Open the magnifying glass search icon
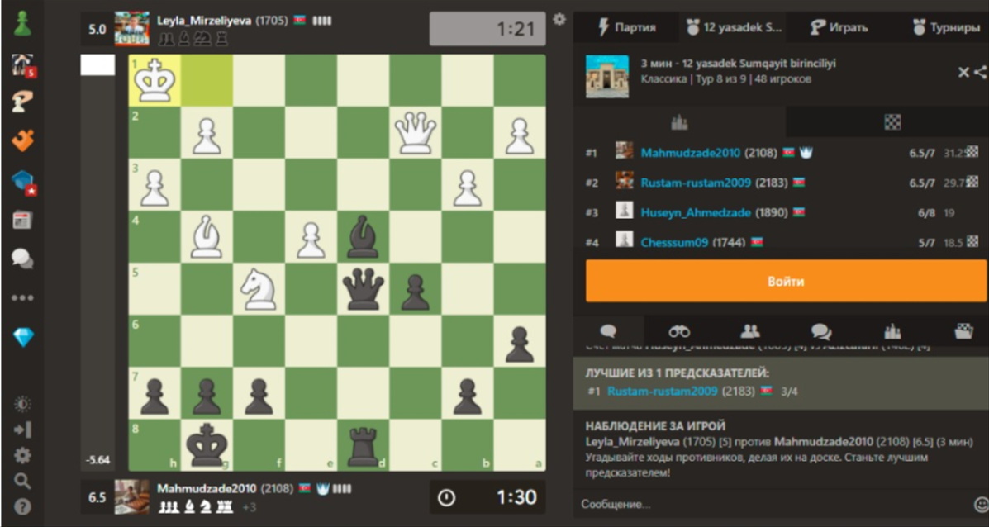 [22, 482]
